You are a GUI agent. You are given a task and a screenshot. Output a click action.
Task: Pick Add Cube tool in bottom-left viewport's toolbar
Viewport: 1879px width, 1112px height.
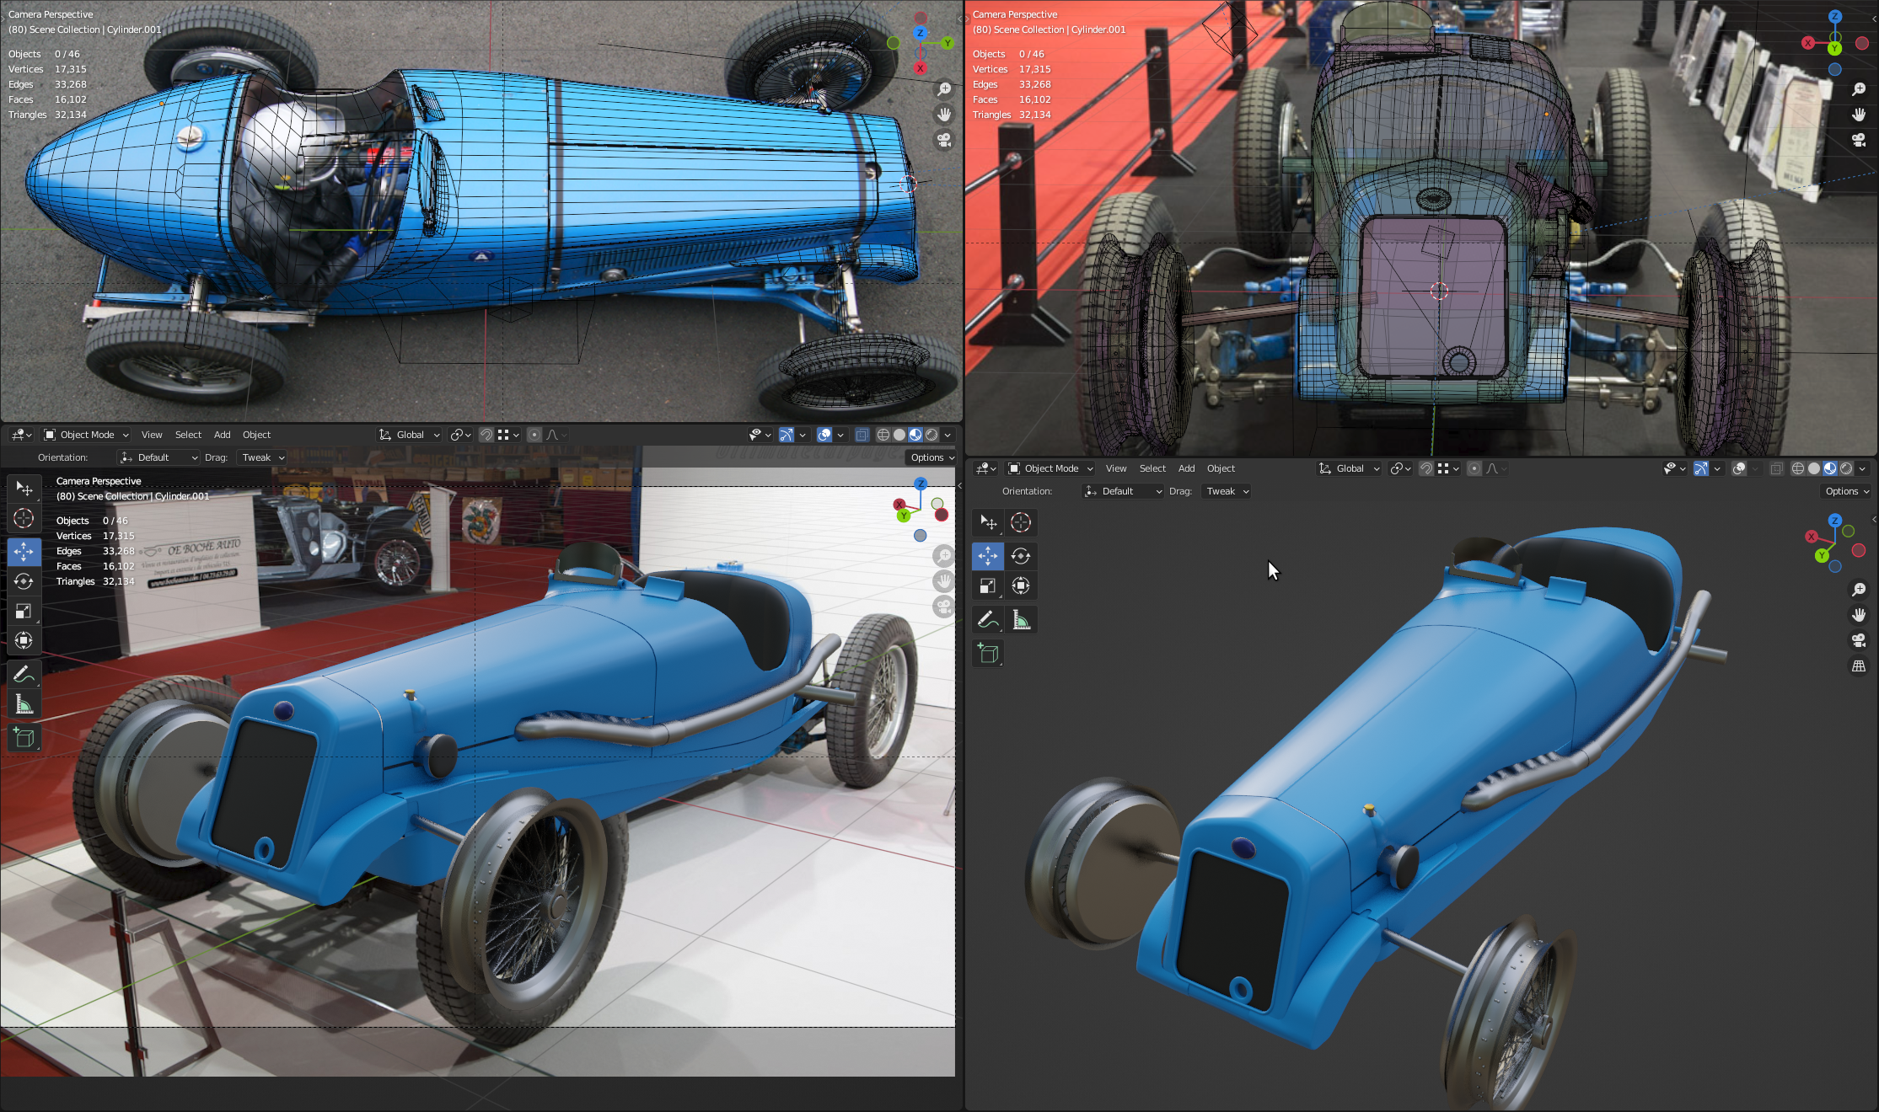point(24,738)
